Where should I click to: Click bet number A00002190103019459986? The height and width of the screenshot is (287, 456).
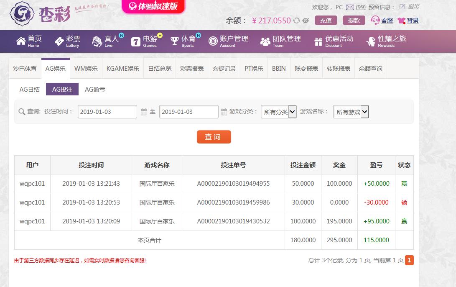[233, 202]
